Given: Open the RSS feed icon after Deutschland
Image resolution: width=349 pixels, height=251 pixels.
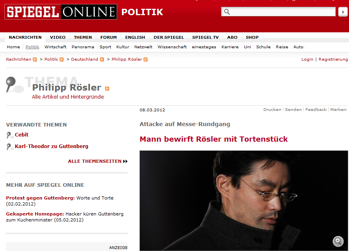Looking at the screenshot, I should click(102, 59).
